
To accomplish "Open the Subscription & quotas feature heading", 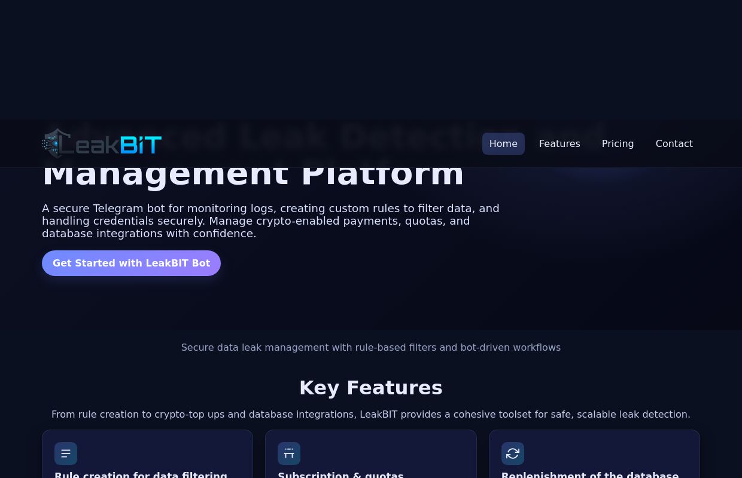I will pyautogui.click(x=340, y=474).
